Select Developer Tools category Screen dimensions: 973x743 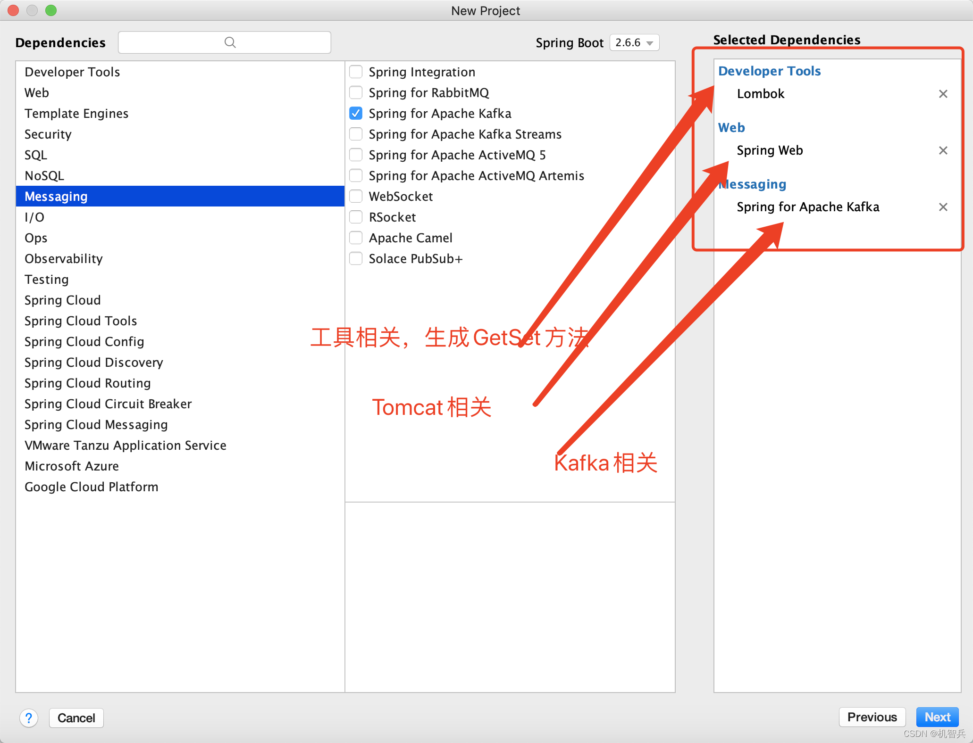pyautogui.click(x=72, y=72)
